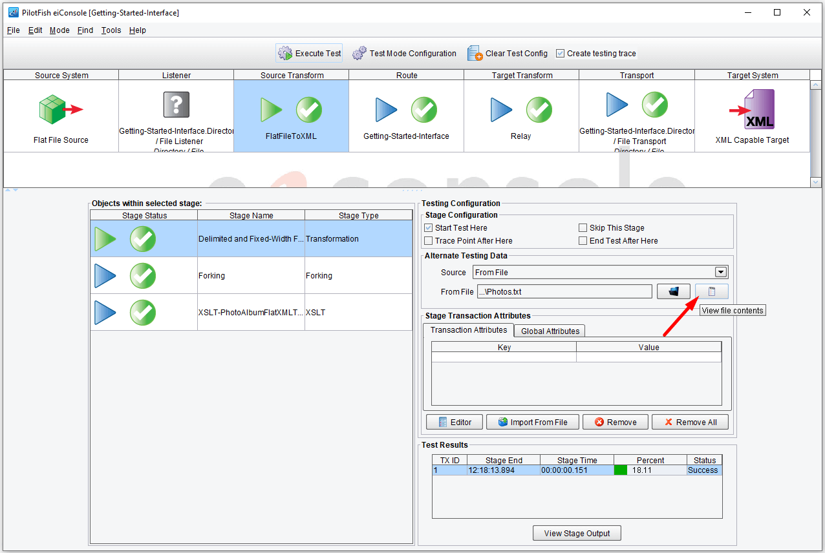This screenshot has width=825, height=553.
Task: Open the Edit menu
Action: tap(35, 30)
